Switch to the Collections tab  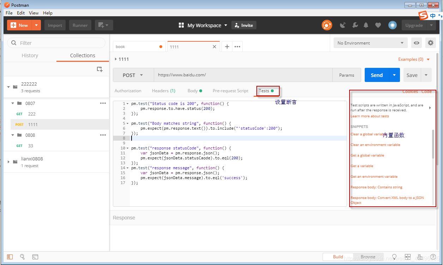click(x=83, y=55)
